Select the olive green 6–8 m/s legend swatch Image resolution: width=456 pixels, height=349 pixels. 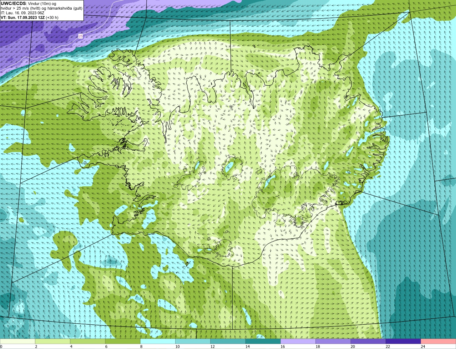pos(123,341)
